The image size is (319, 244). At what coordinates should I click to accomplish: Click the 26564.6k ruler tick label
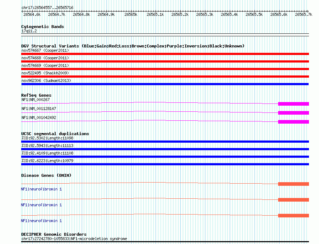coord(32,14)
